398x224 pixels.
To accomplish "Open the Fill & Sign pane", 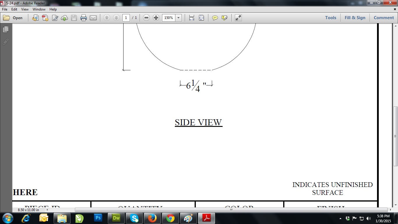I will [355, 18].
